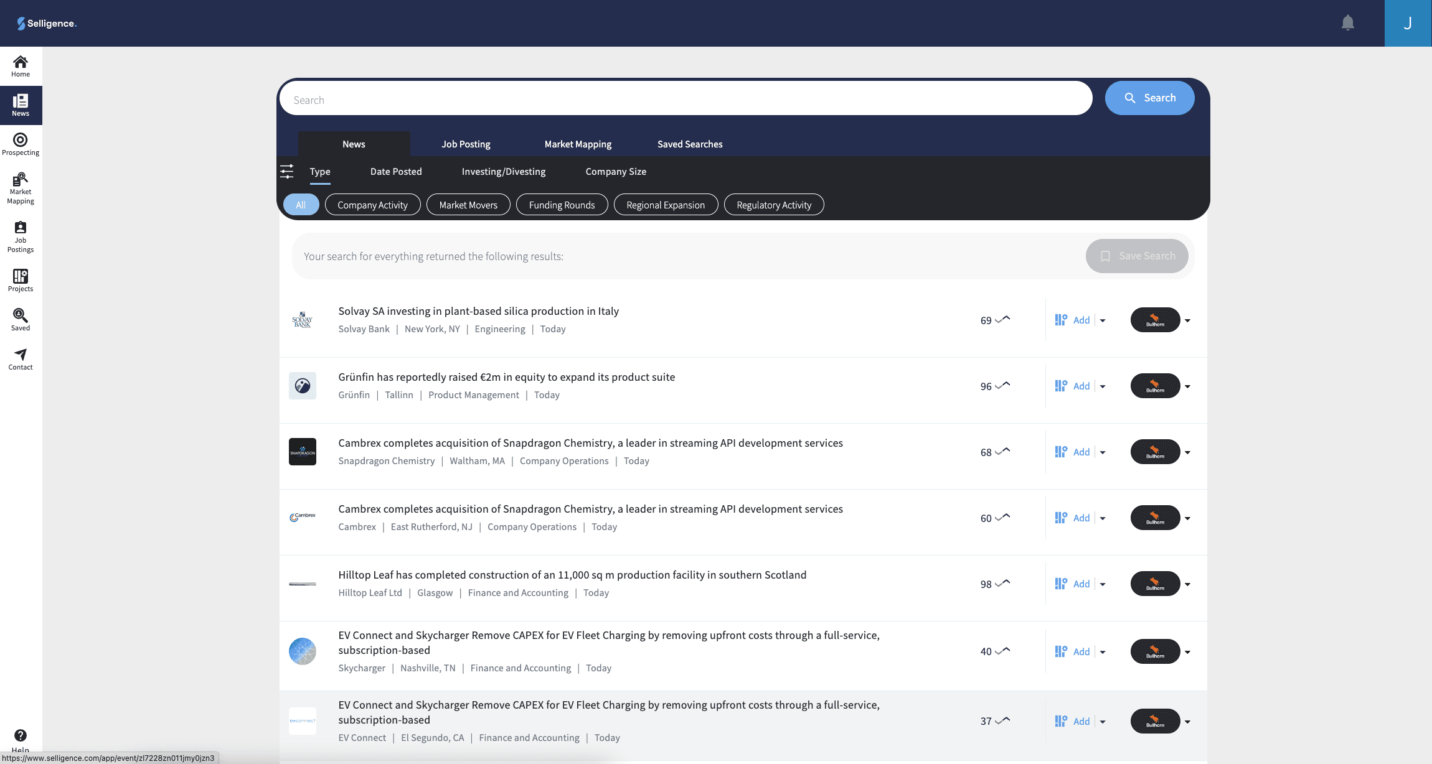Click the filter sliders icon

click(286, 172)
